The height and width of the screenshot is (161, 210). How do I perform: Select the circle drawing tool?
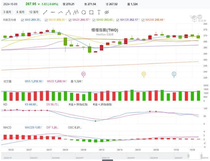(84, 12)
